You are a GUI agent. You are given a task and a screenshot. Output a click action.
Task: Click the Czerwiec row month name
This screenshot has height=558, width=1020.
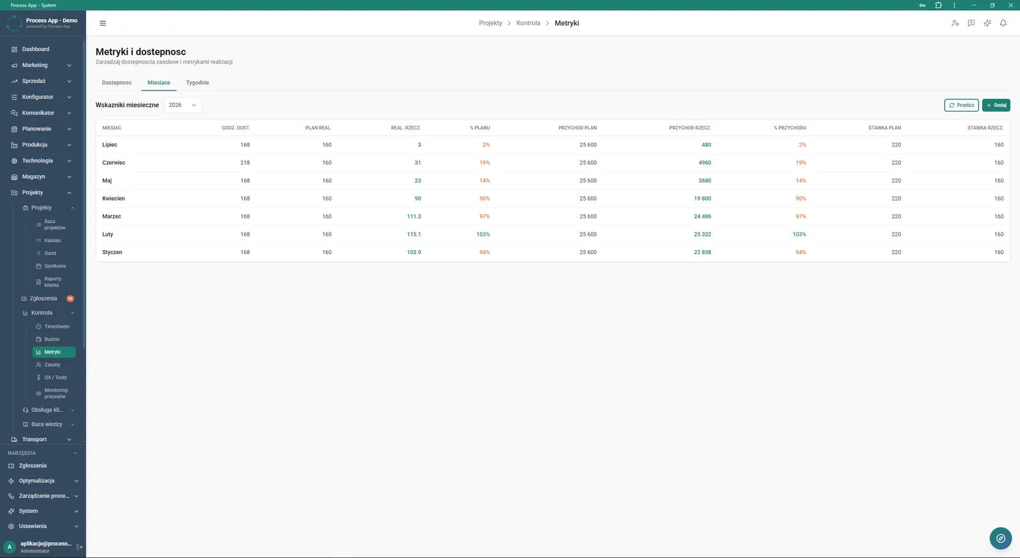113,162
